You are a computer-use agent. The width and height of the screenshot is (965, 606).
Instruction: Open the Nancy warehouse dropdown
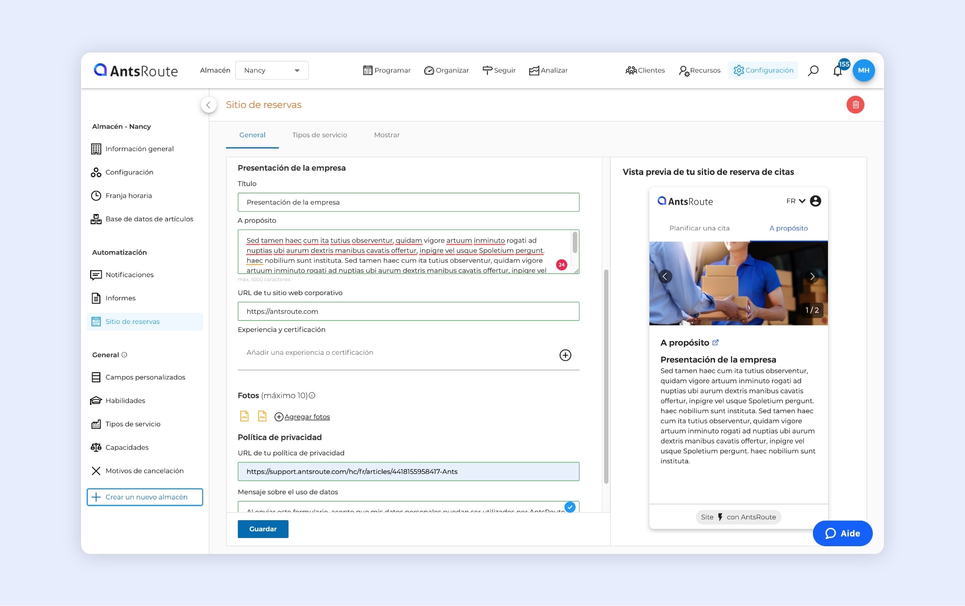coord(272,70)
